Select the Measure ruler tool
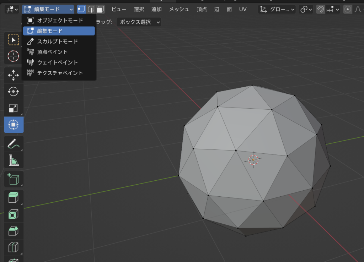 point(14,160)
